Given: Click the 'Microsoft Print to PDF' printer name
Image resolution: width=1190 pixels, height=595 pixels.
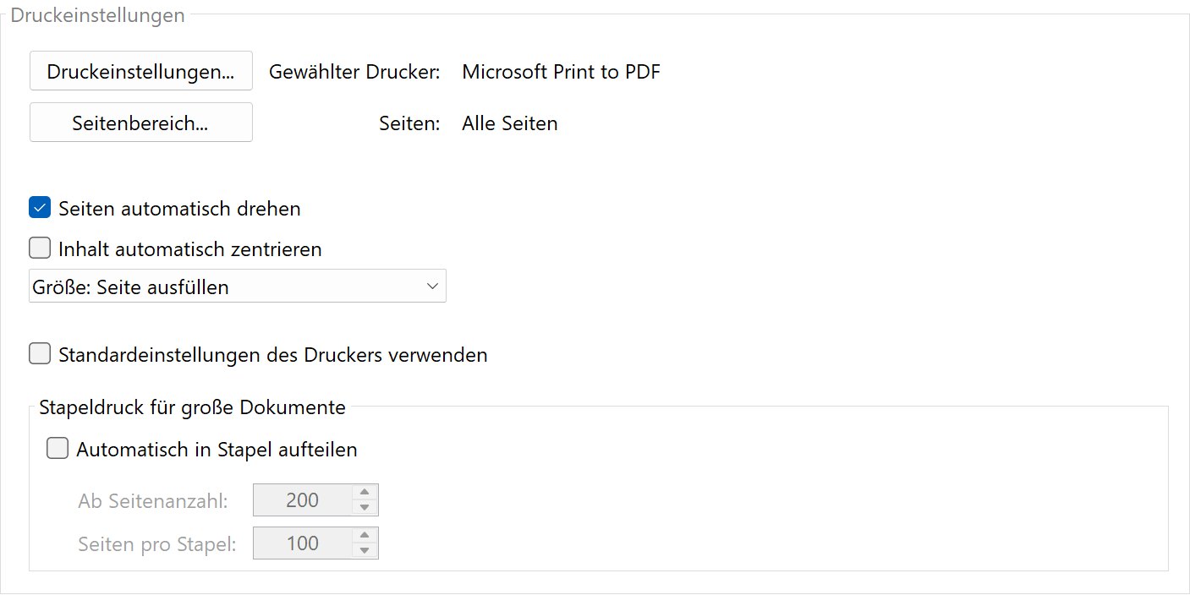Looking at the screenshot, I should [560, 71].
